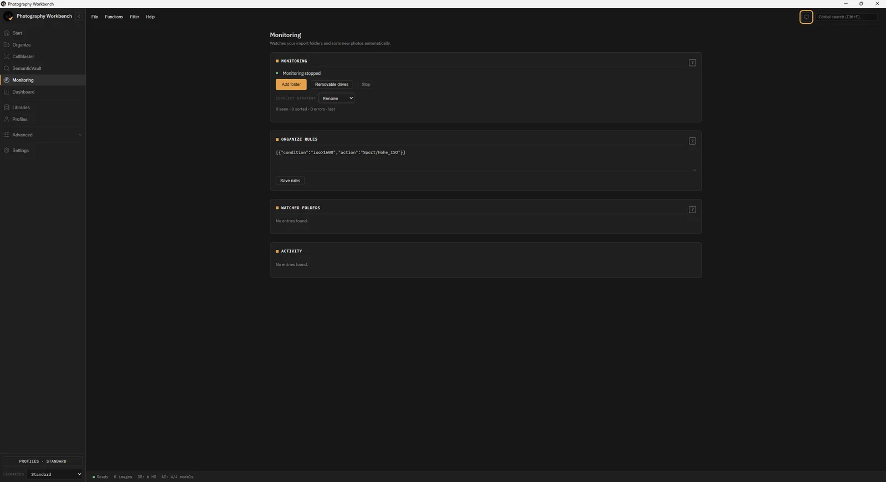The height and width of the screenshot is (482, 886).
Task: Click the Monitoring radar icon in sidebar
Action: 7,80
